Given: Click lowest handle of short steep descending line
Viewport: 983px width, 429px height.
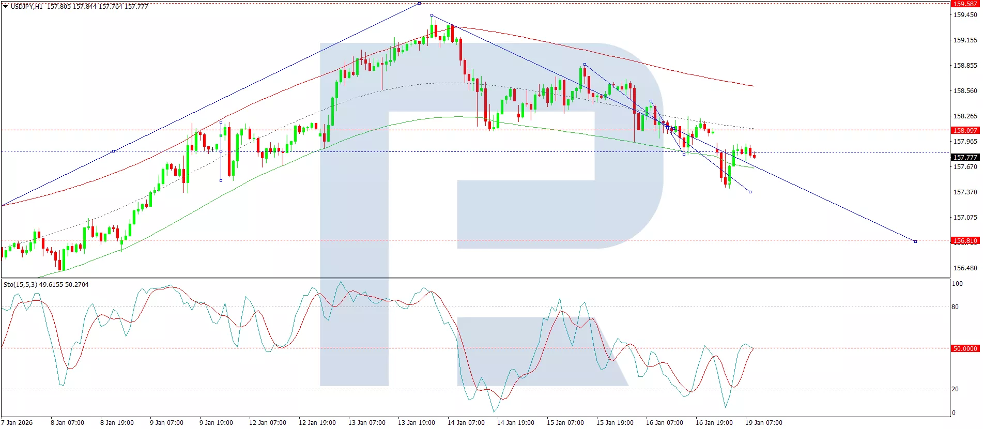Looking at the screenshot, I should coord(750,192).
